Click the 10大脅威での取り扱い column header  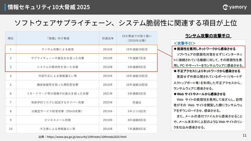pos(137,38)
